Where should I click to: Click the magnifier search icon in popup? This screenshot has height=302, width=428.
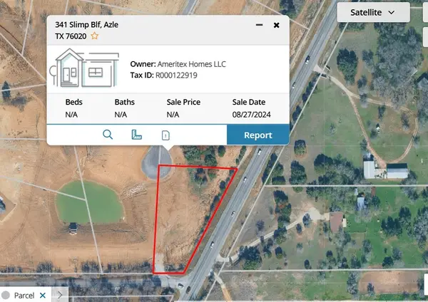click(x=108, y=135)
